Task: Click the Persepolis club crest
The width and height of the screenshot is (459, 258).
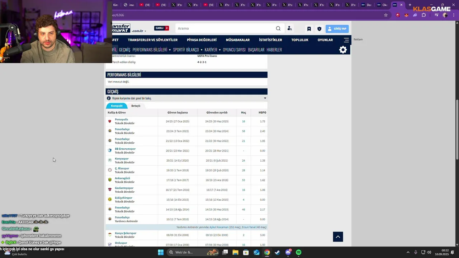Action: pyautogui.click(x=110, y=121)
